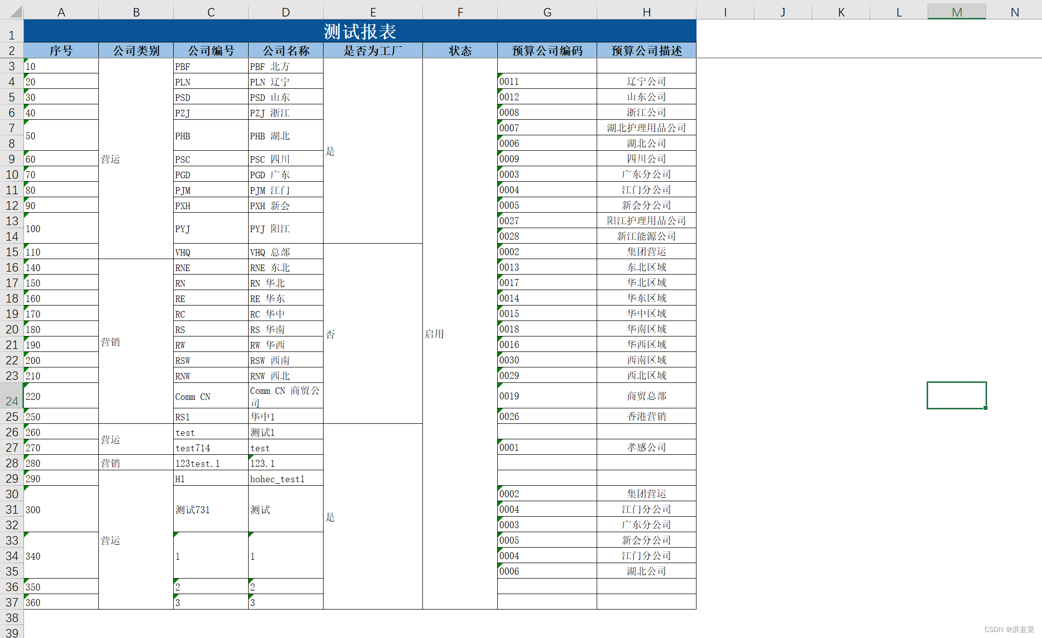Select the 公司类别 header cell

[136, 50]
